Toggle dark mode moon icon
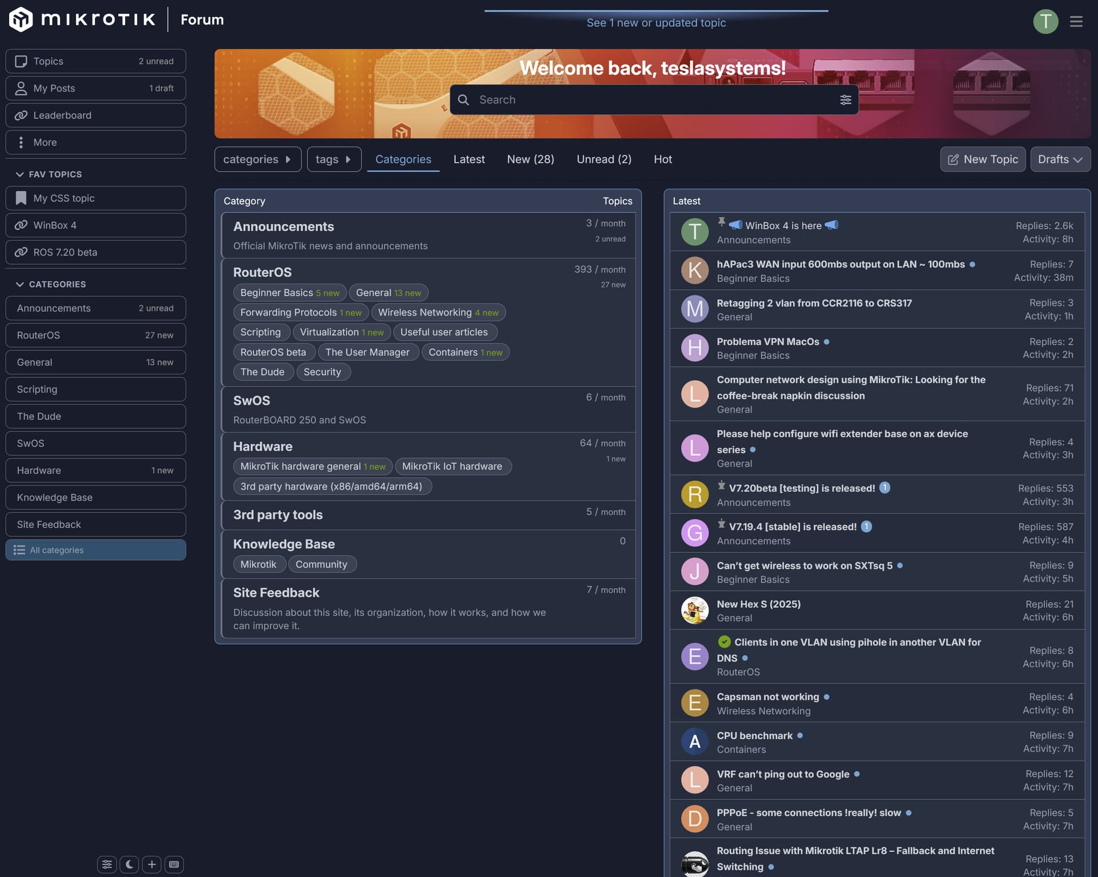Image resolution: width=1098 pixels, height=877 pixels. click(x=129, y=864)
